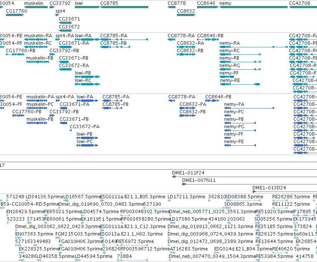Open the CG33672-PA protein label
This screenshot has height=262, width=317.
85,127
